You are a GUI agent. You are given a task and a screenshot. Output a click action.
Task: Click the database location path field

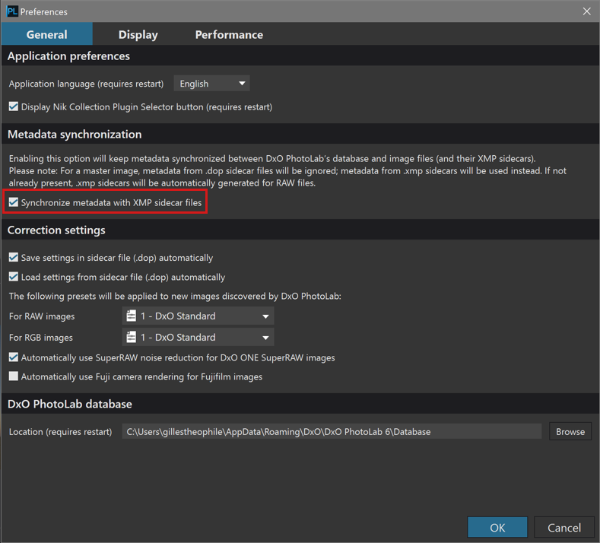pyautogui.click(x=332, y=432)
